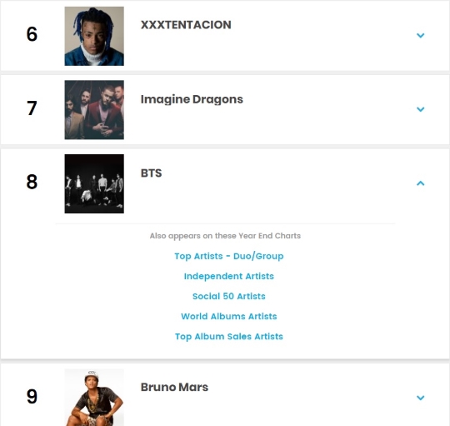Screen dimensions: 450x426
Task: Click the BTS artist name
Action: pyautogui.click(x=151, y=173)
